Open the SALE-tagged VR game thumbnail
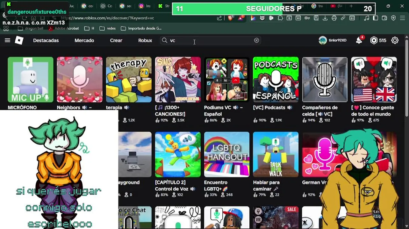 click(276, 218)
